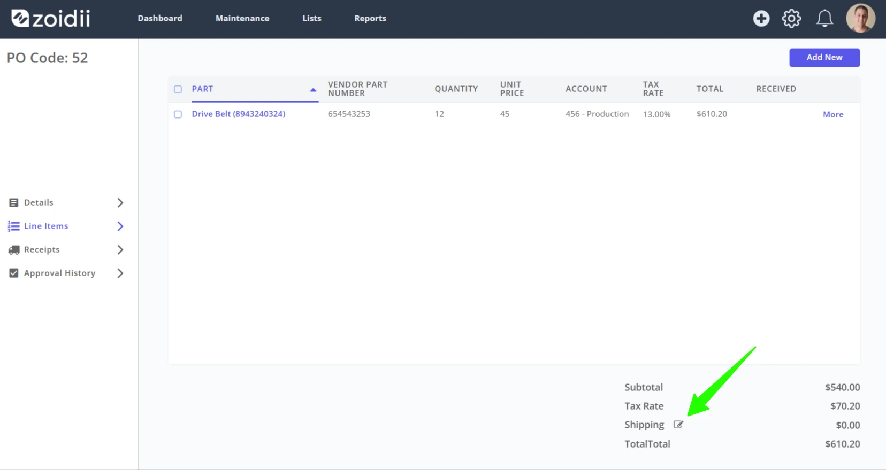
Task: Select Approval History in the sidebar
Action: coord(59,273)
